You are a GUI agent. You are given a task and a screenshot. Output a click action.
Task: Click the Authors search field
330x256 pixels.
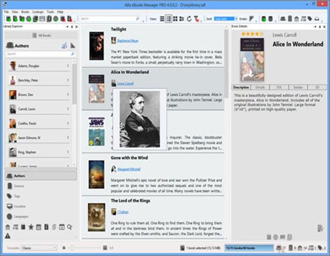click(x=41, y=54)
